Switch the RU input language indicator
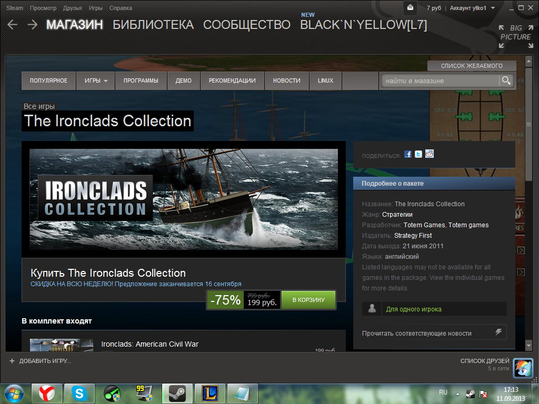 pyautogui.click(x=443, y=392)
